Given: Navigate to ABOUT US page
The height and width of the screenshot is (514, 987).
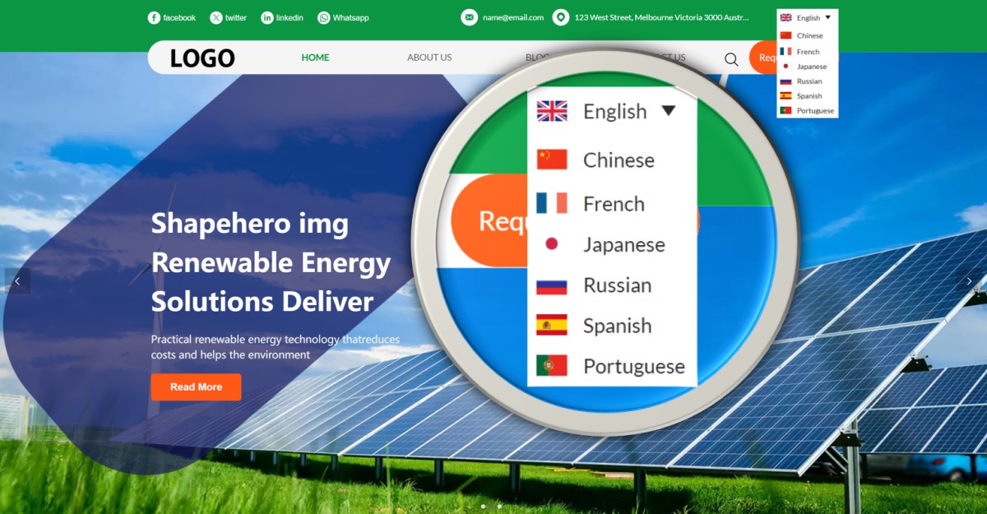Looking at the screenshot, I should coord(429,58).
